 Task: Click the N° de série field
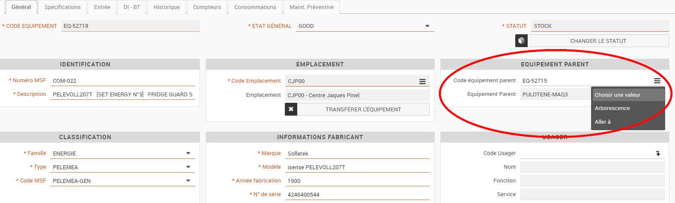tap(357, 194)
